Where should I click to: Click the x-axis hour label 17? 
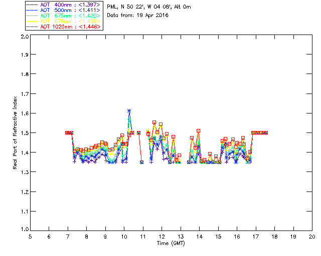coord(256,236)
